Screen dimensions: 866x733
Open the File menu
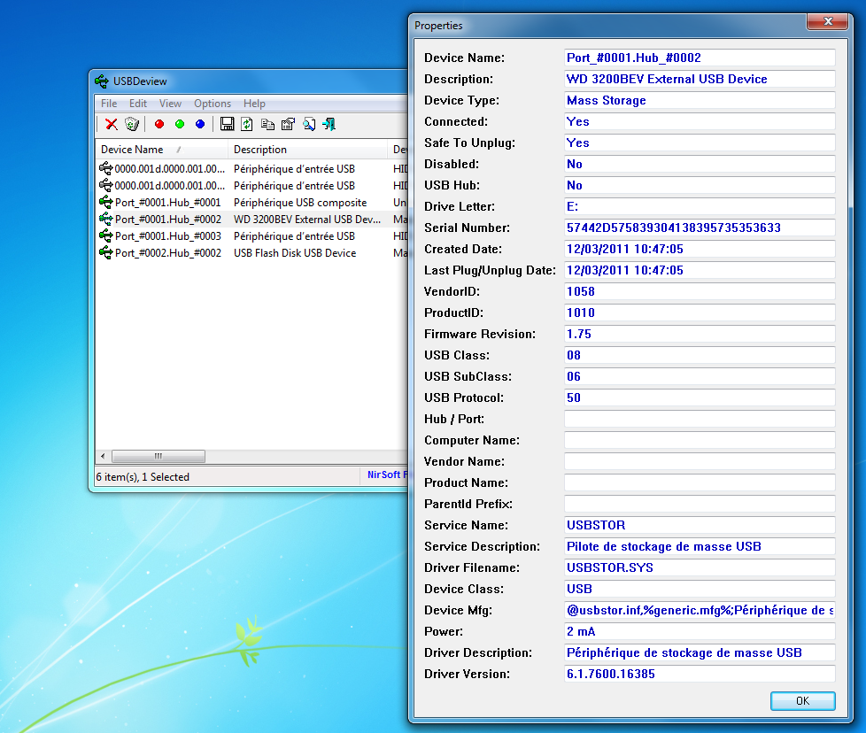point(109,104)
